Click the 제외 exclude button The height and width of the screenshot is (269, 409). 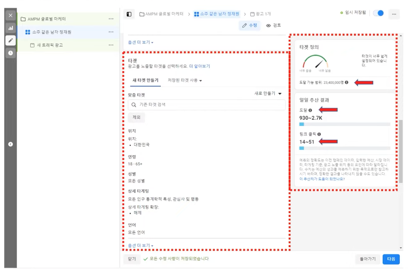pos(136,118)
